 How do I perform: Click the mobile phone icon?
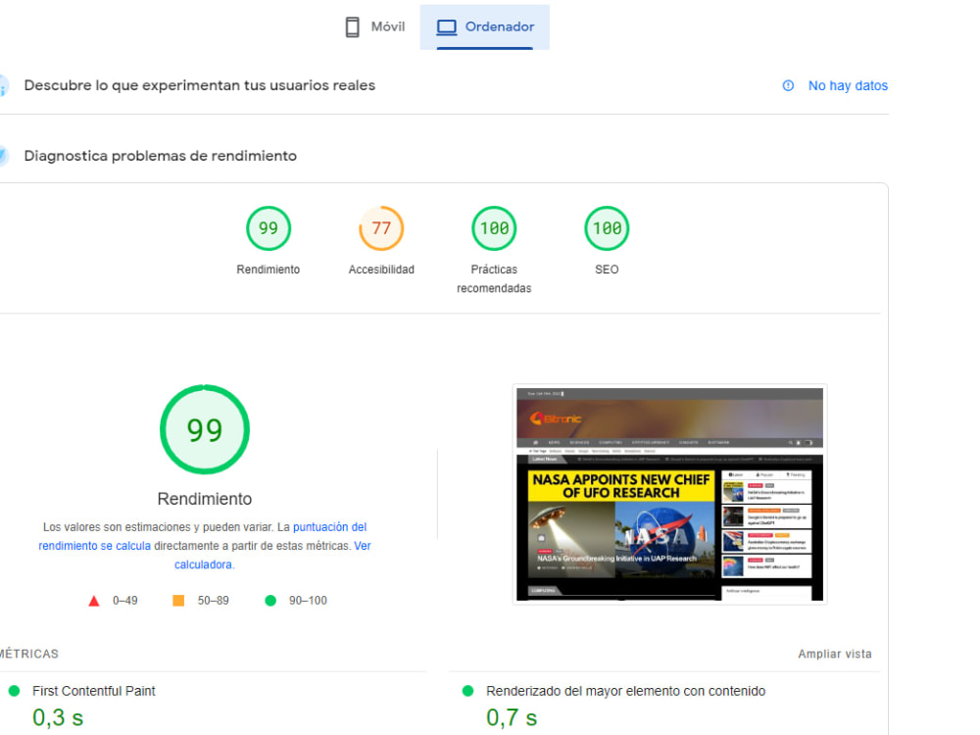coord(353,26)
